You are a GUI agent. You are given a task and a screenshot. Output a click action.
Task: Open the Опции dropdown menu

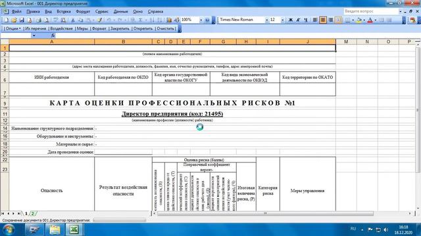pos(13,29)
